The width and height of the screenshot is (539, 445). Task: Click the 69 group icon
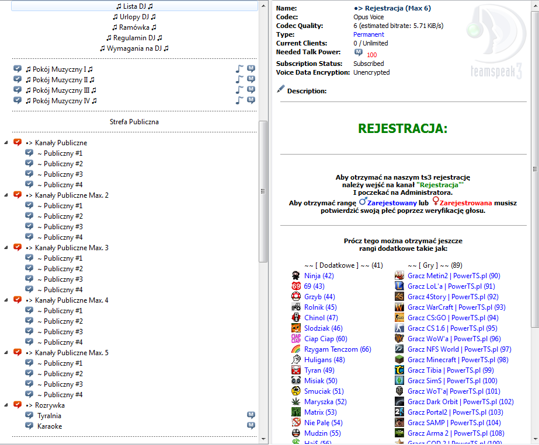coord(296,286)
